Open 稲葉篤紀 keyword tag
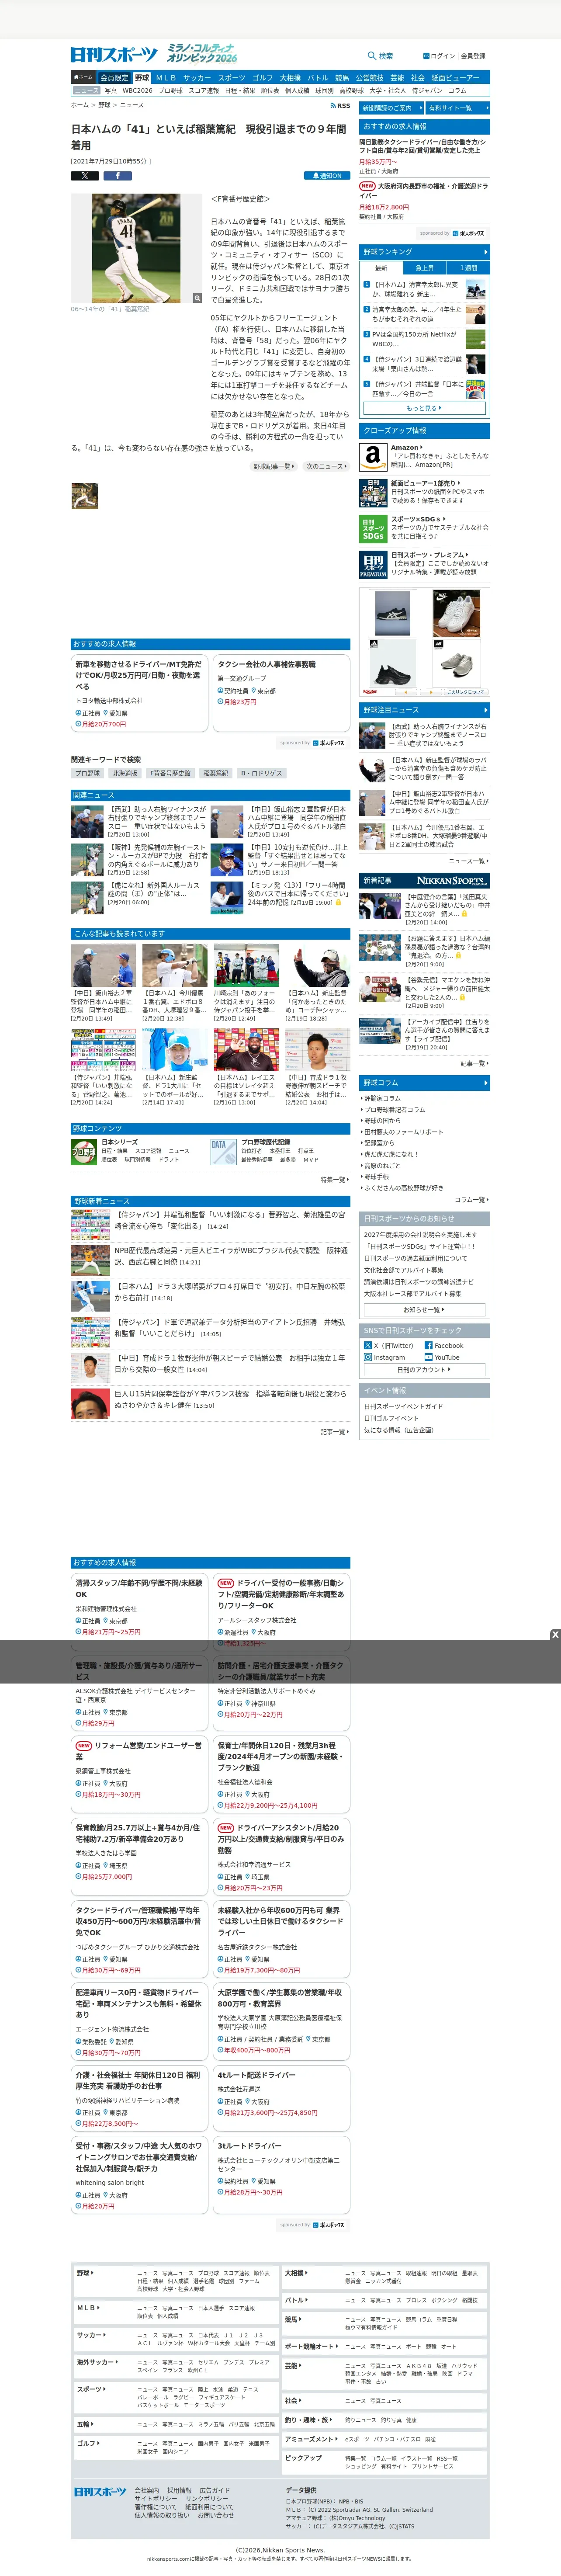This screenshot has height=2576, width=561. [x=215, y=773]
